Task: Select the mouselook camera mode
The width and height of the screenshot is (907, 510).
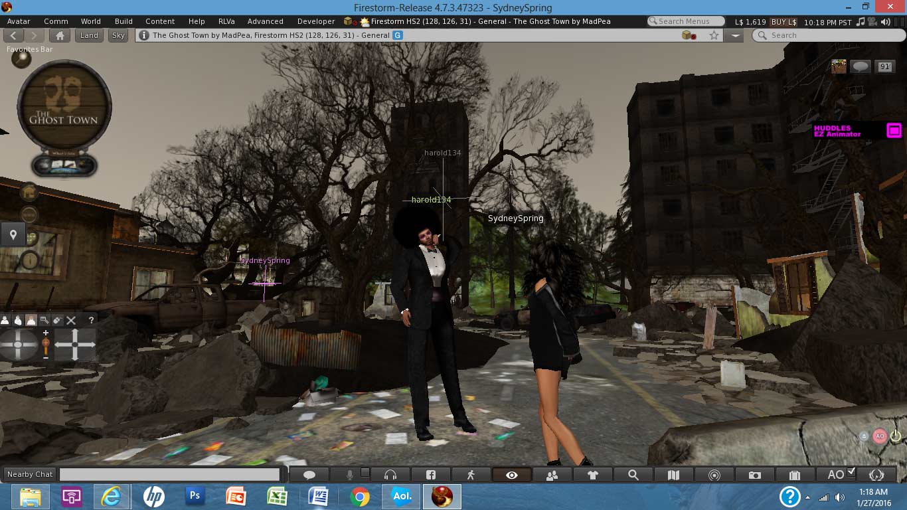Action: 58,320
